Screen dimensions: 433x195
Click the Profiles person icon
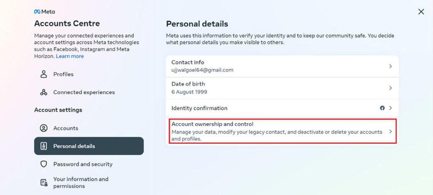coord(43,74)
